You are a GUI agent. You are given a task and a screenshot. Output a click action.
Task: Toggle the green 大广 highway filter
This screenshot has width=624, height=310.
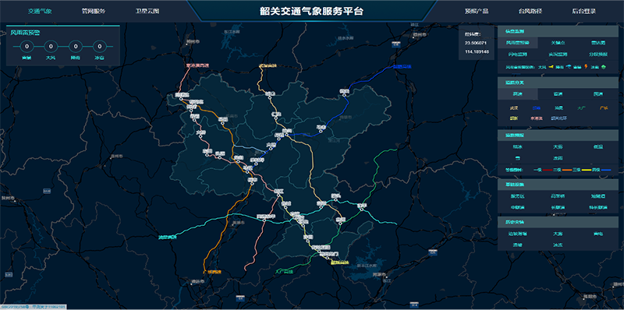(581, 107)
